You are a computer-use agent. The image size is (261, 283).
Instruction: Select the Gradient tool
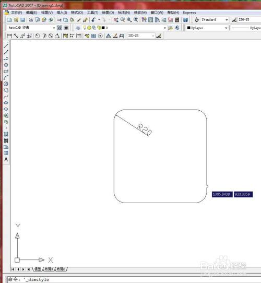click(6, 140)
